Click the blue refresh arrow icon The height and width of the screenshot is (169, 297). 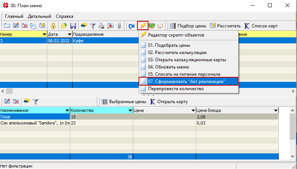[132, 26]
